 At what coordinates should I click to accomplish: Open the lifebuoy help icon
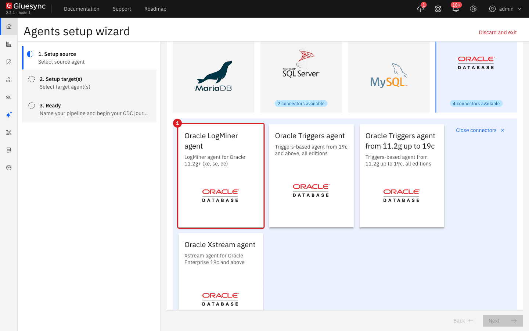click(x=438, y=9)
